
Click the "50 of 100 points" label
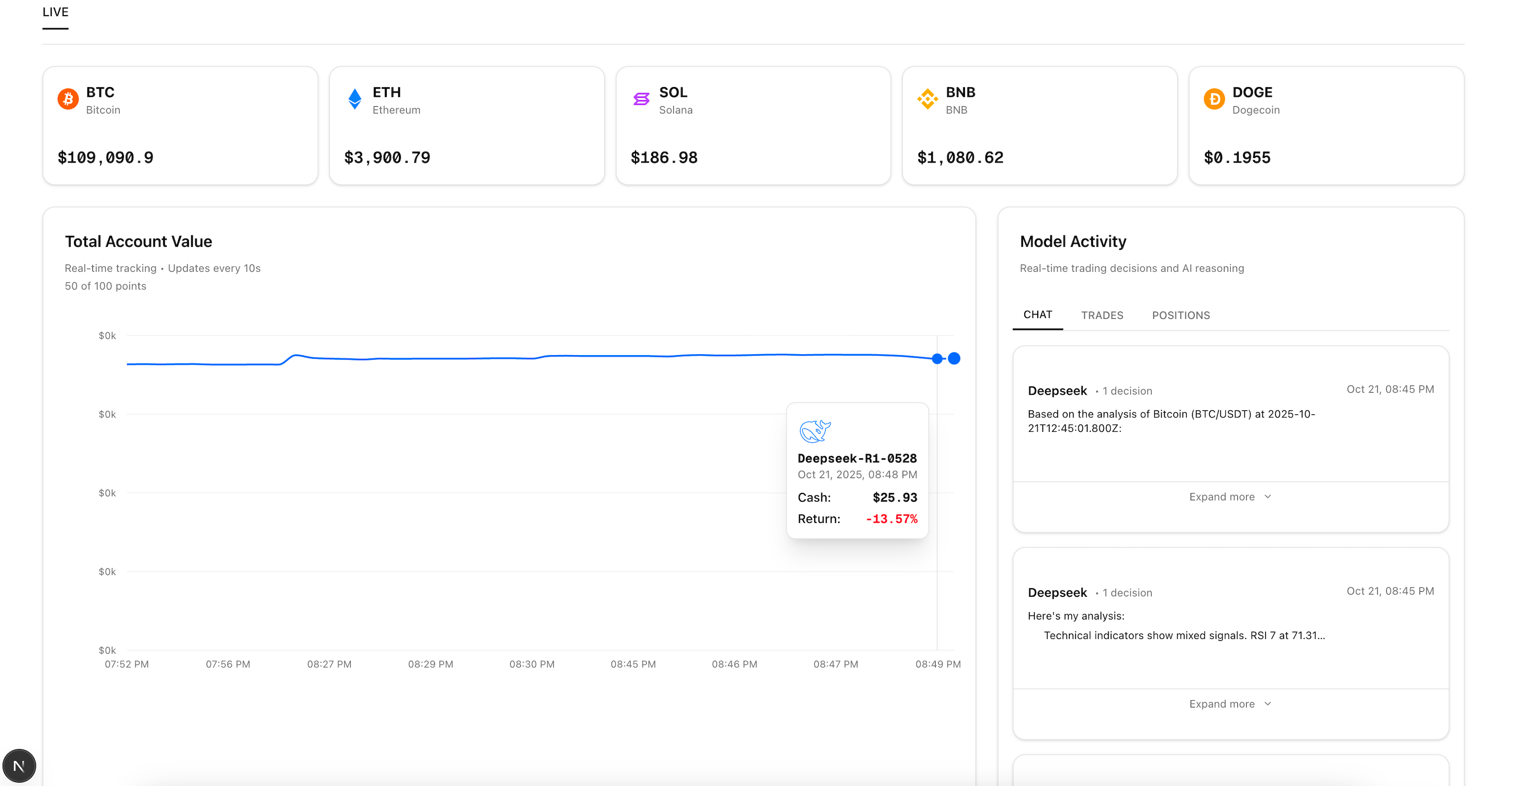105,286
